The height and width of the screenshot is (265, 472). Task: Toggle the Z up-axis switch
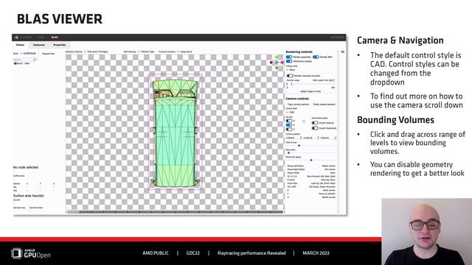point(289,130)
